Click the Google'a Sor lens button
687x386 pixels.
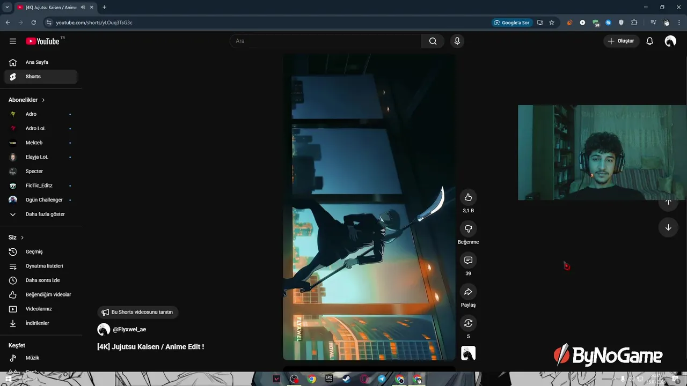512,23
